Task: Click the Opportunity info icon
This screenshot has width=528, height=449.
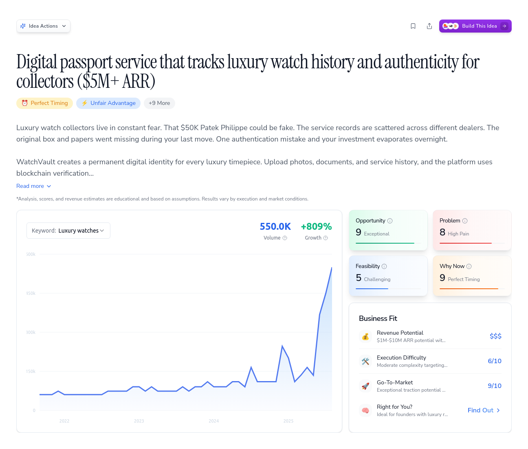Action: point(390,220)
